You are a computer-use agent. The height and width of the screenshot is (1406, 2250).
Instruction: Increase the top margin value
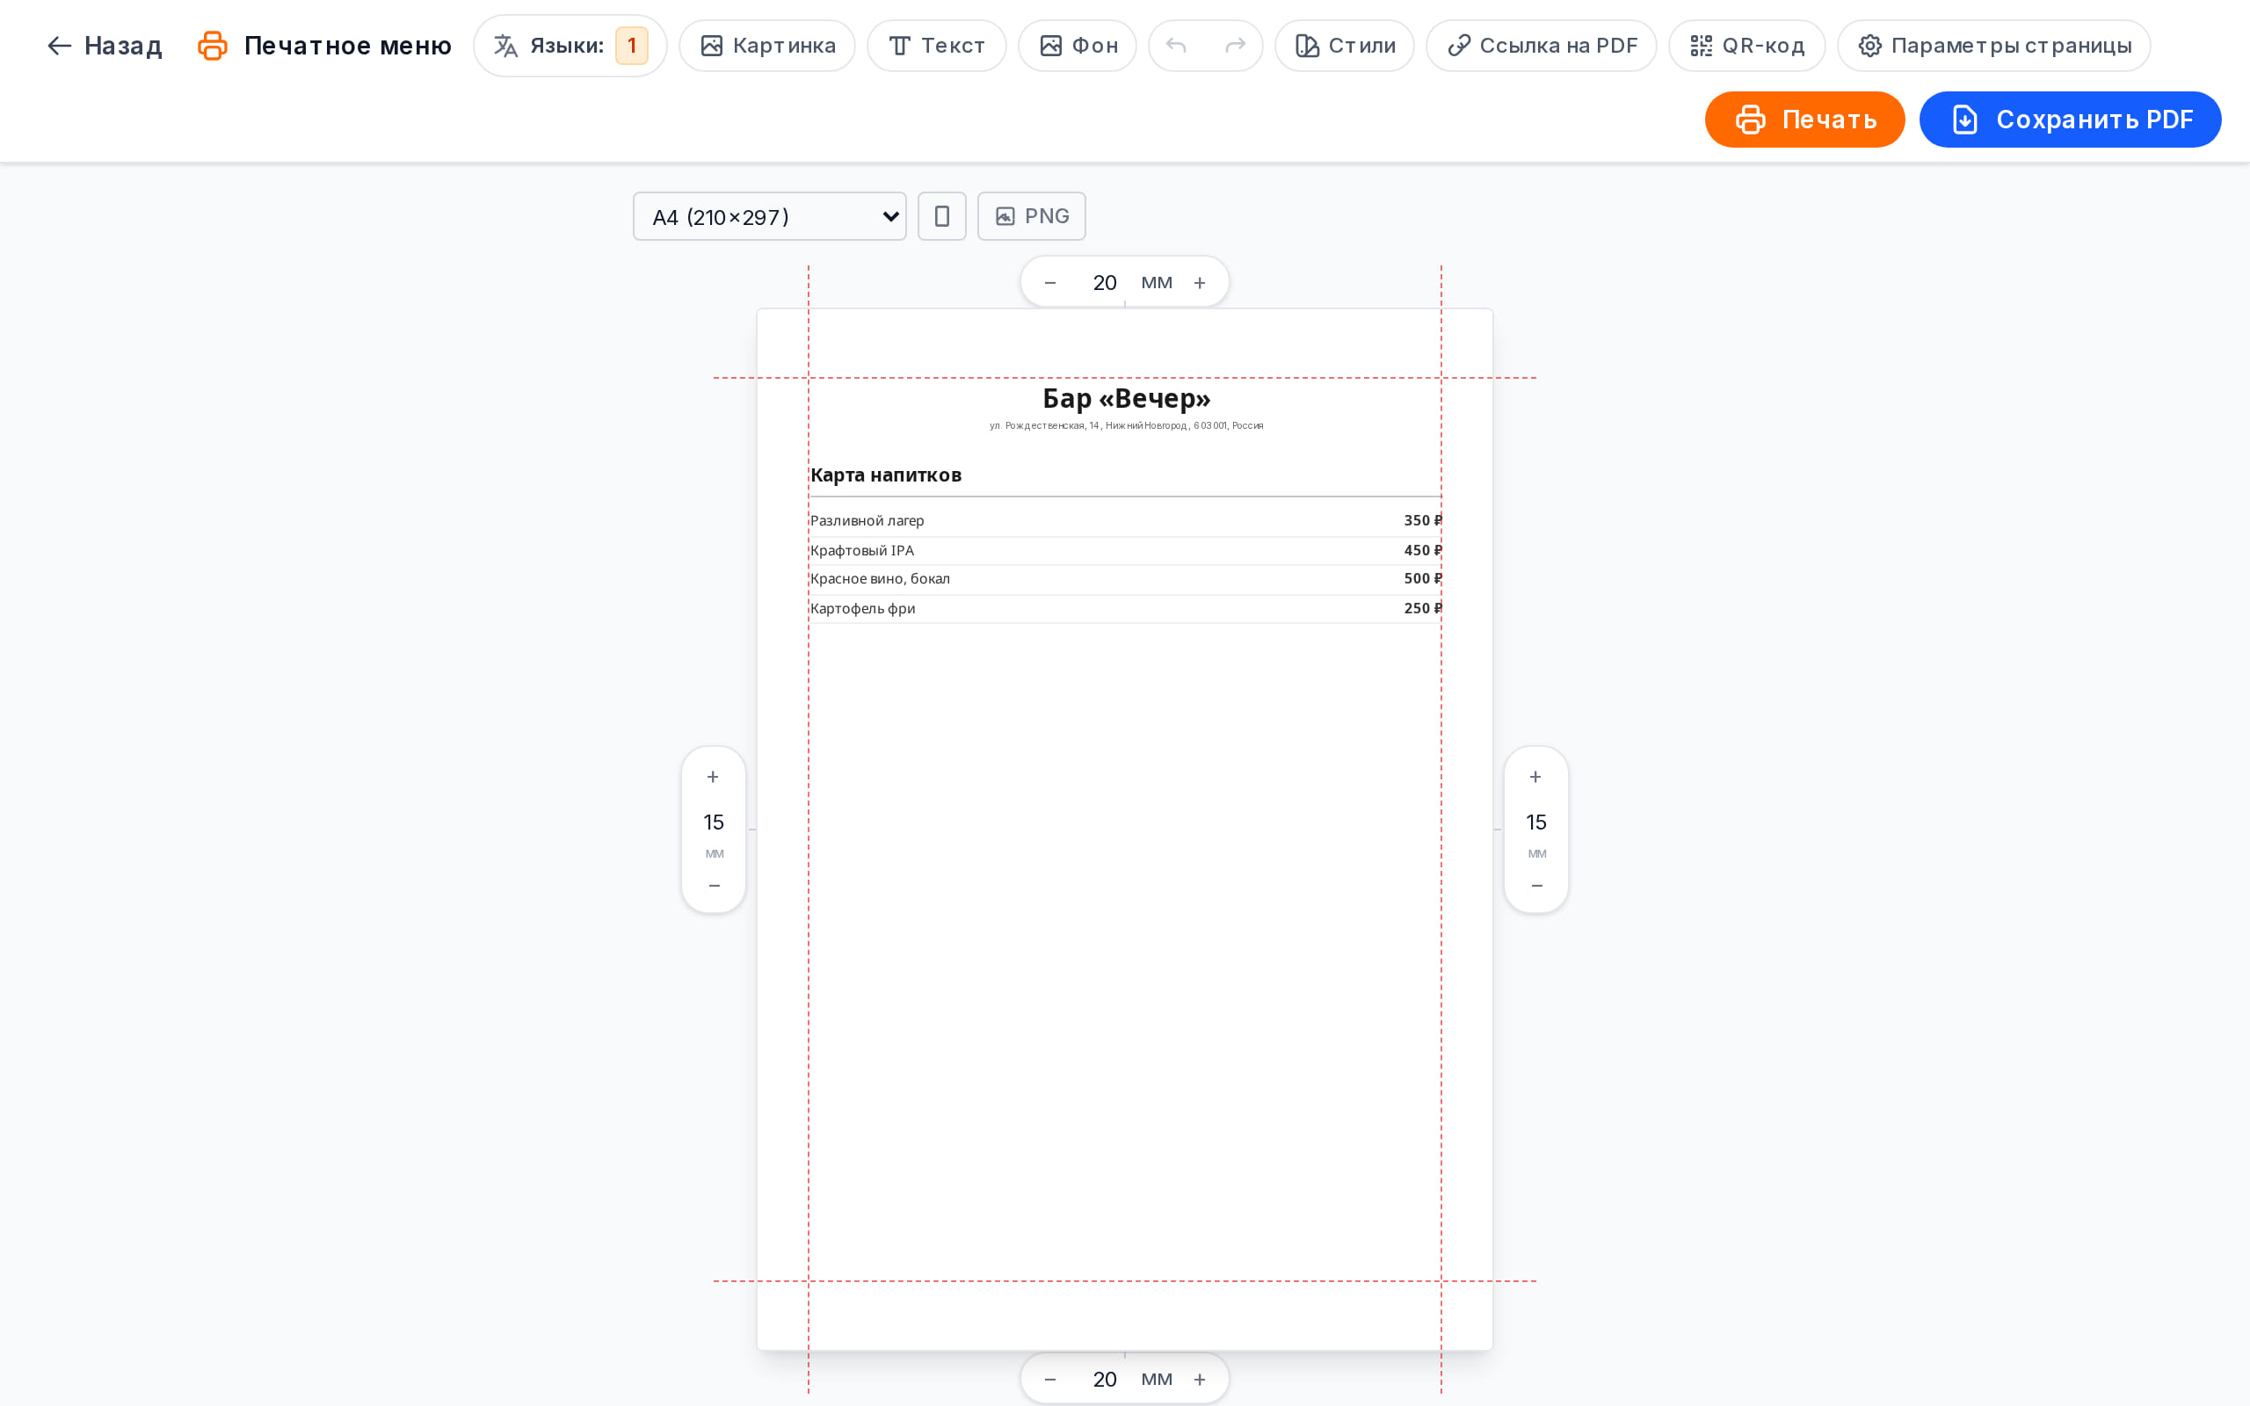tap(1200, 283)
